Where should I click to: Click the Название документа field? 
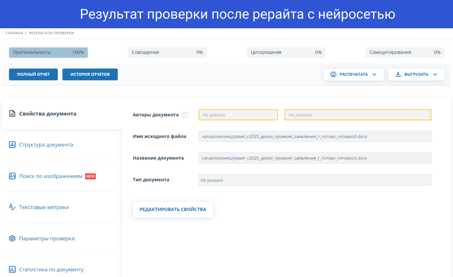click(315, 158)
